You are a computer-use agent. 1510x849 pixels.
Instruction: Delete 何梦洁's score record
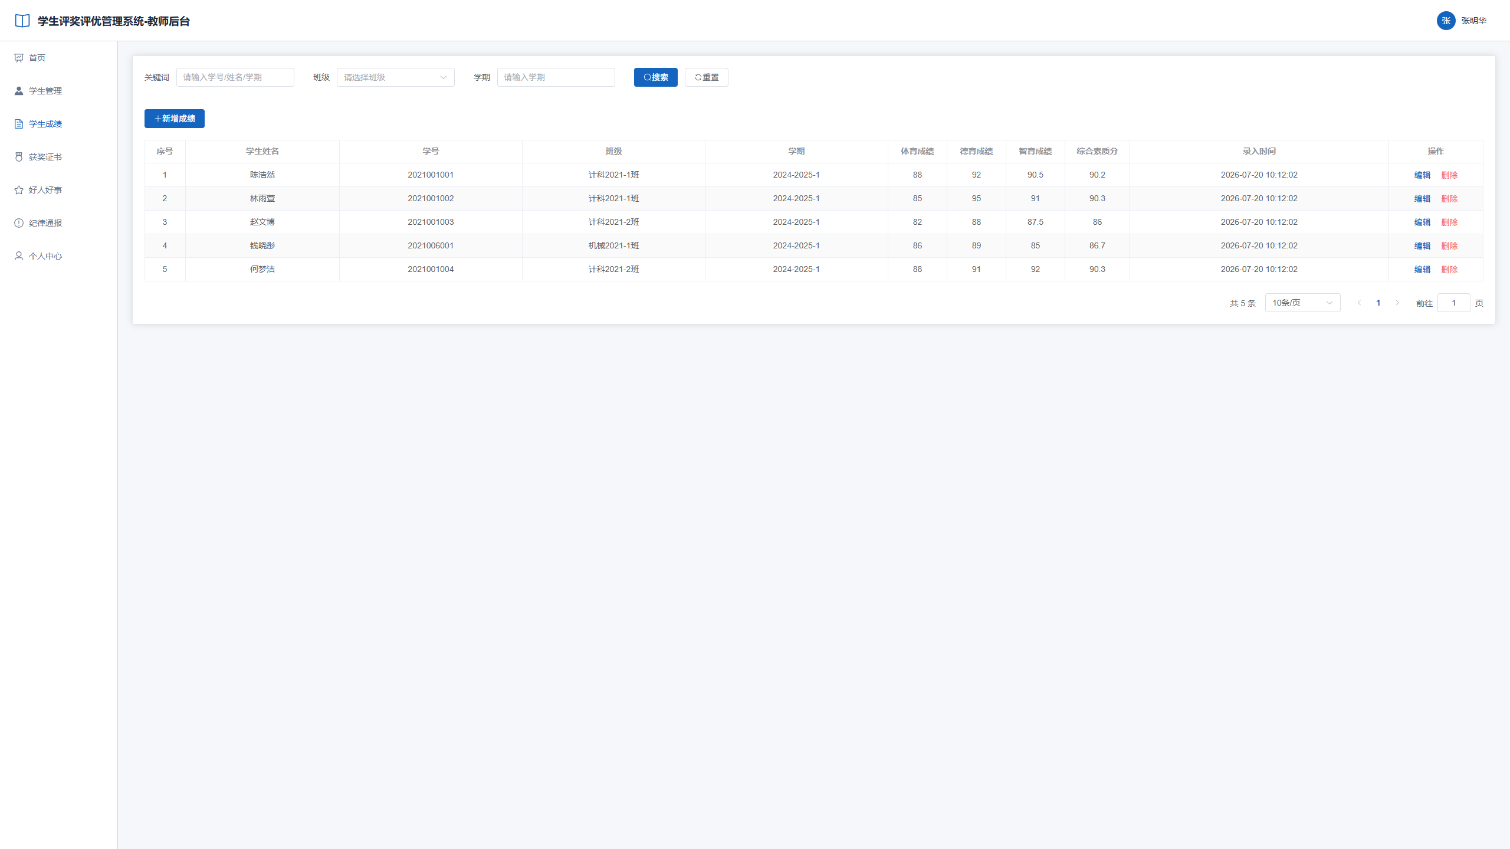pyautogui.click(x=1449, y=270)
